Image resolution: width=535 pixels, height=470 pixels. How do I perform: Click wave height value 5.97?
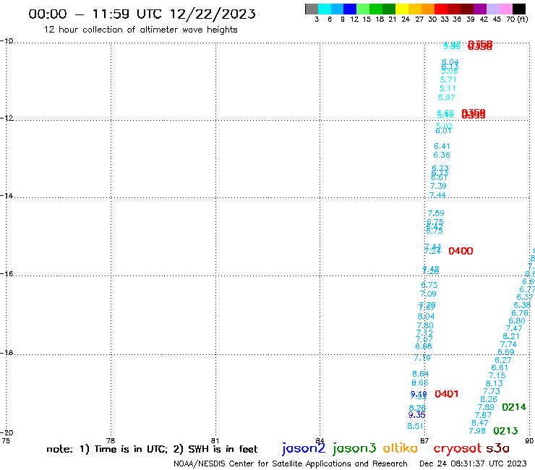click(x=447, y=98)
